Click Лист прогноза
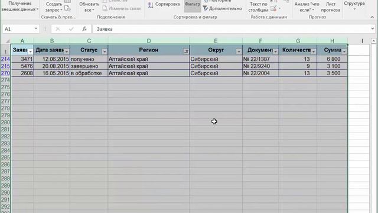The height and width of the screenshot is (213, 378). click(x=331, y=7)
